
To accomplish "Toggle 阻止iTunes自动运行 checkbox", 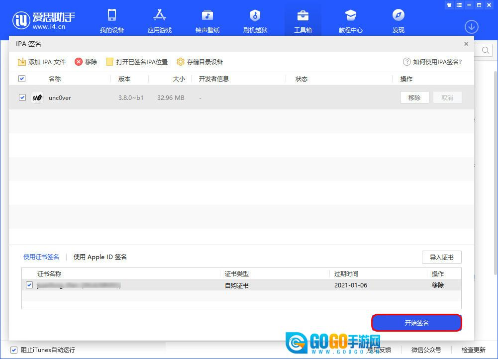I will (x=14, y=350).
